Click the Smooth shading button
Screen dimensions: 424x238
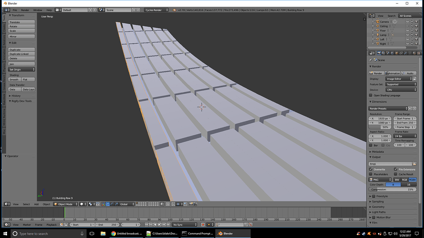14,79
